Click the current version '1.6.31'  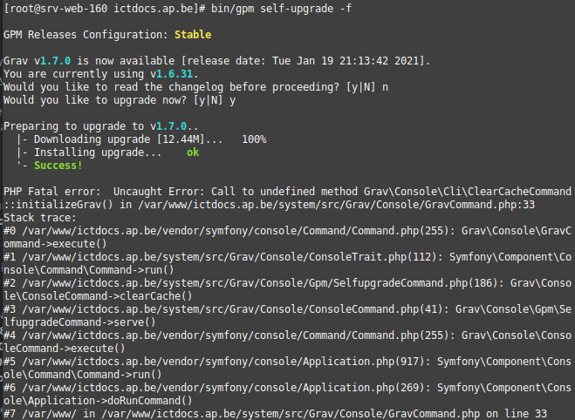pos(175,74)
